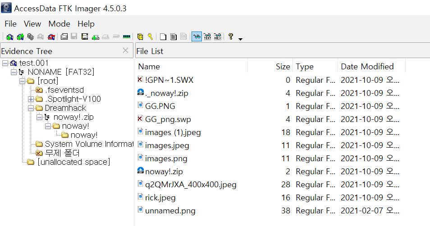Select System Volume Information folder
This screenshot has width=430, height=226.
tap(89, 144)
